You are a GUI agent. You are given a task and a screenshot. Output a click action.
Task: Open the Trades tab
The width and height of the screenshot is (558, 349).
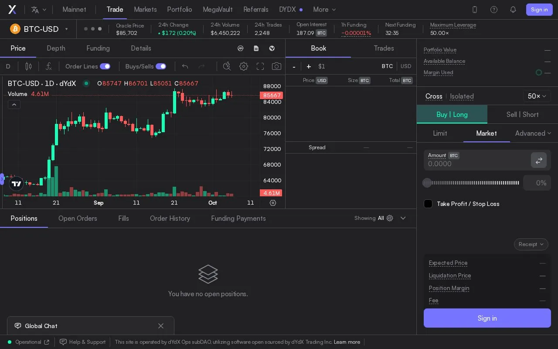pyautogui.click(x=384, y=48)
